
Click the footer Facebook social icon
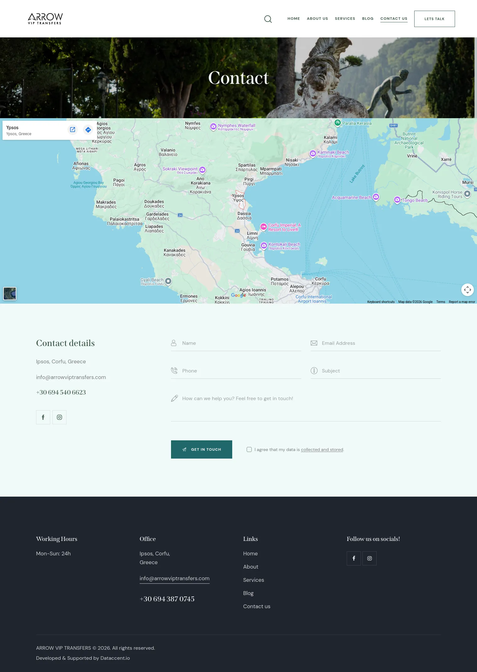pos(354,558)
